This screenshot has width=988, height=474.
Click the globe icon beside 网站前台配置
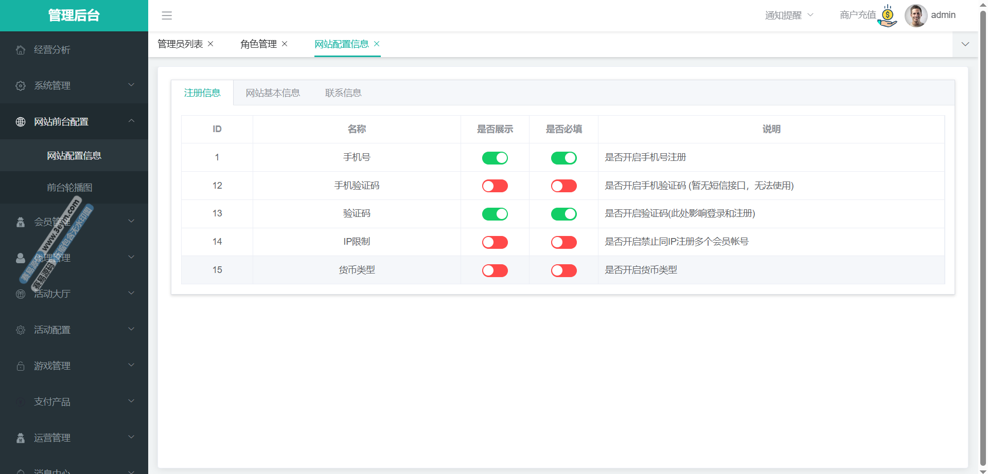(x=21, y=122)
